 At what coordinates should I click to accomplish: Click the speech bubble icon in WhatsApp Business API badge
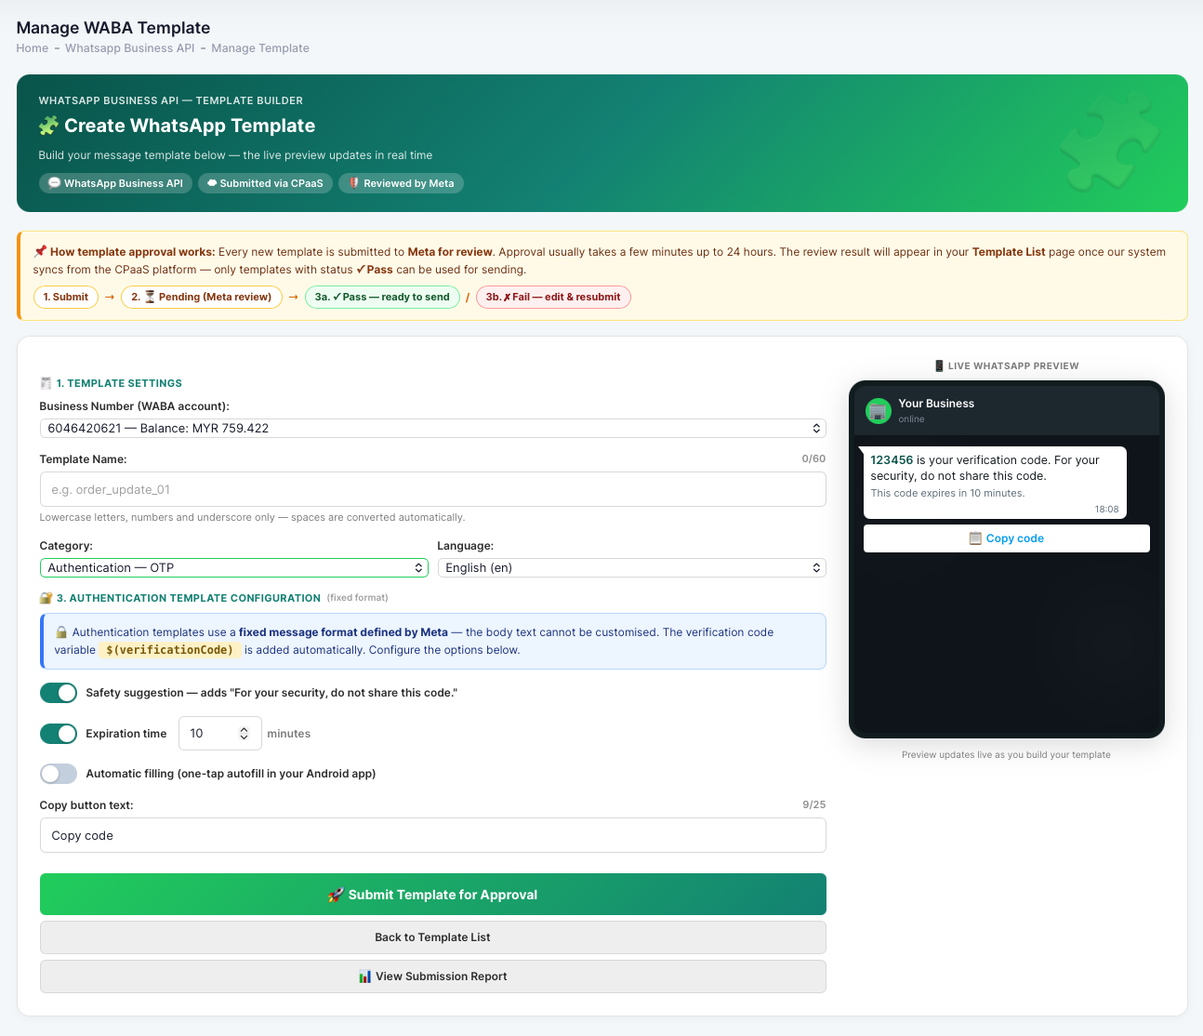(54, 183)
